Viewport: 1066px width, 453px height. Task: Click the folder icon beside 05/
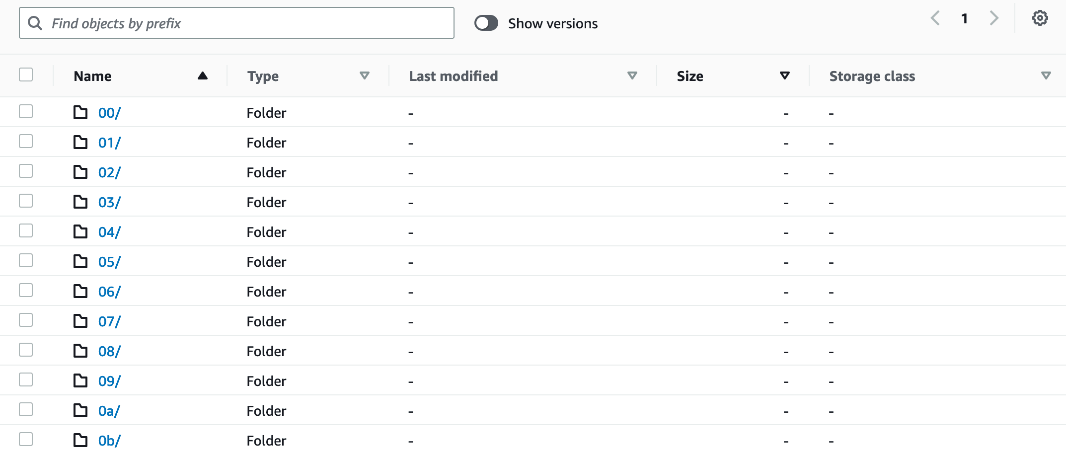click(x=80, y=262)
